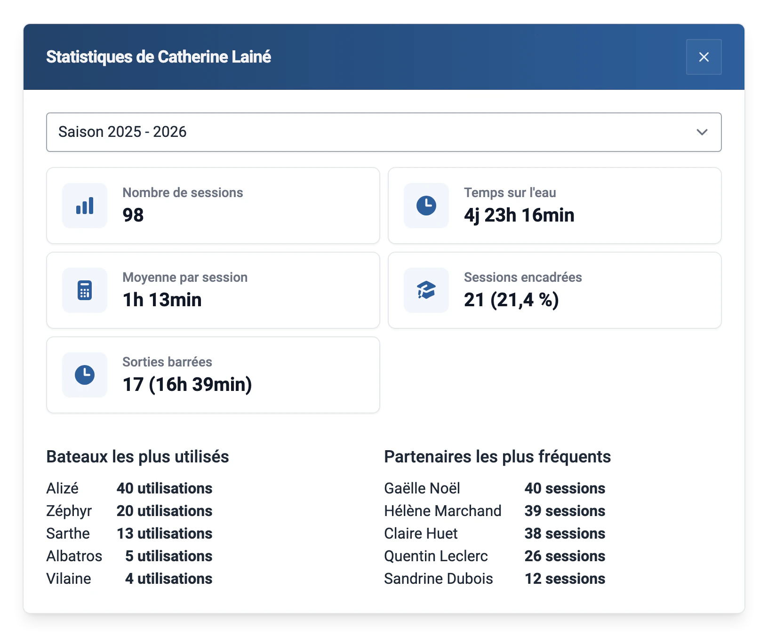
Task: Click the Bateaux les plus utilisés heading
Action: point(137,457)
